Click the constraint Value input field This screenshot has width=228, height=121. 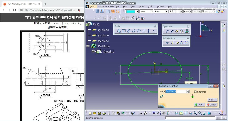coord(176,91)
